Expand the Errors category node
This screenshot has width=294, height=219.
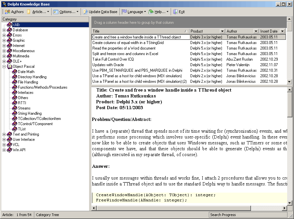[4, 35]
